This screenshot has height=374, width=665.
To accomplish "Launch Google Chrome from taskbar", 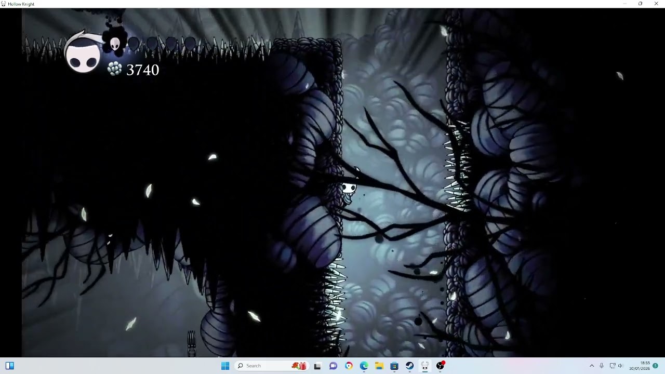I will coord(349,366).
